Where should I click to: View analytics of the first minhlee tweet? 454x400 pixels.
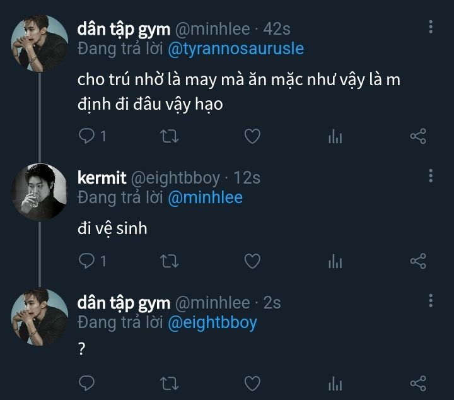(335, 136)
